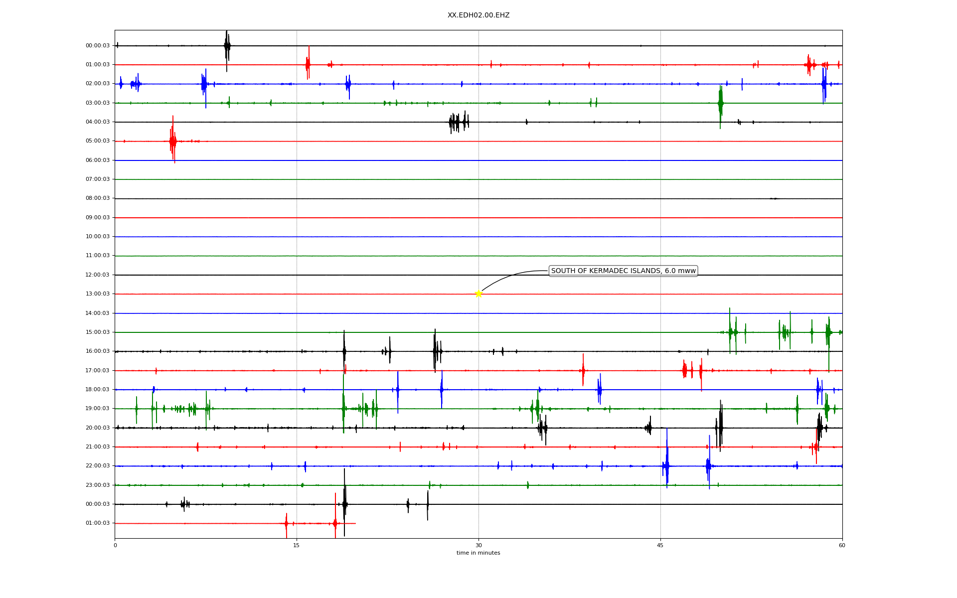Image resolution: width=957 pixels, height=598 pixels.
Task: Click the 0 minute x-axis tick label
Action: pos(115,546)
